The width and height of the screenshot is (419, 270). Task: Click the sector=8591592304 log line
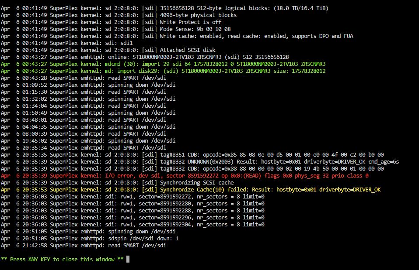(133, 225)
